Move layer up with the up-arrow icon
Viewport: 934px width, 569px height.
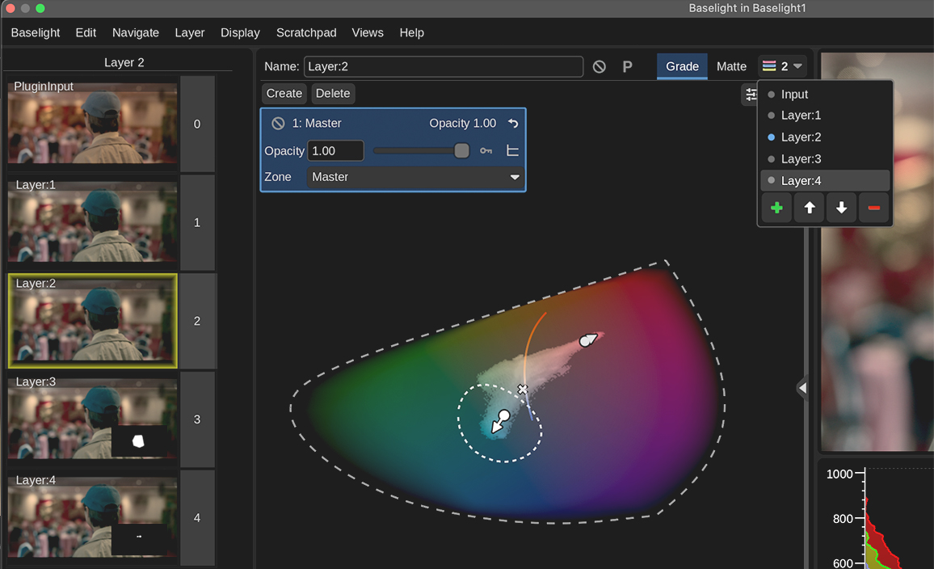809,208
